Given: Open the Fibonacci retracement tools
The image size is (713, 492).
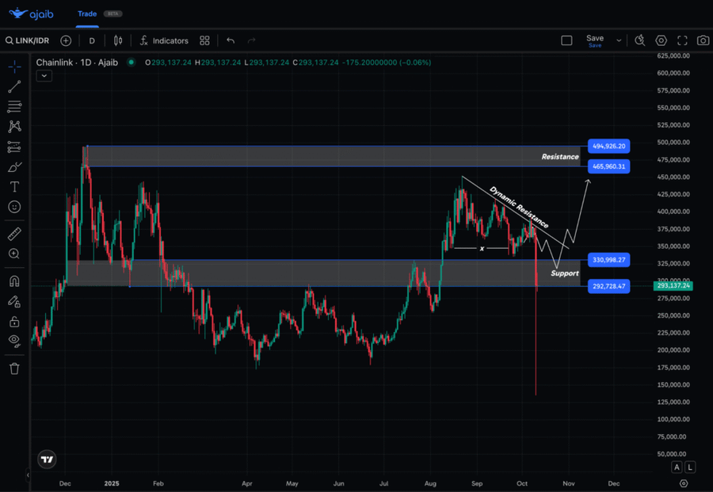Looking at the screenshot, I should click(x=14, y=106).
